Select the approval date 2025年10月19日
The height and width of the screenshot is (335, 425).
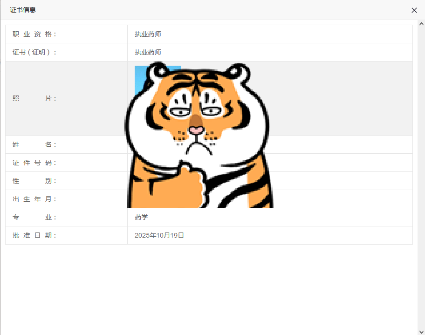click(x=159, y=235)
